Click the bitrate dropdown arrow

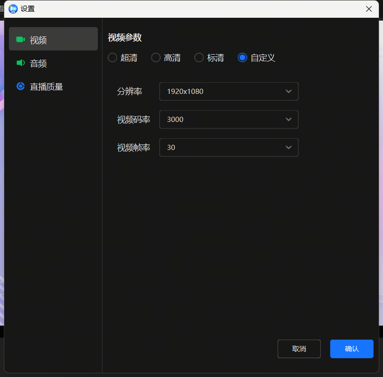pos(288,119)
